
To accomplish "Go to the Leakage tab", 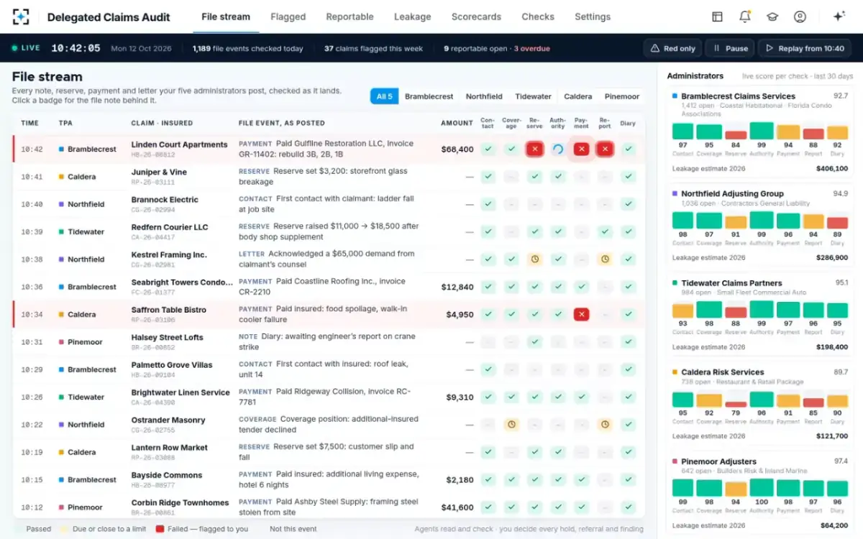I will tap(412, 17).
